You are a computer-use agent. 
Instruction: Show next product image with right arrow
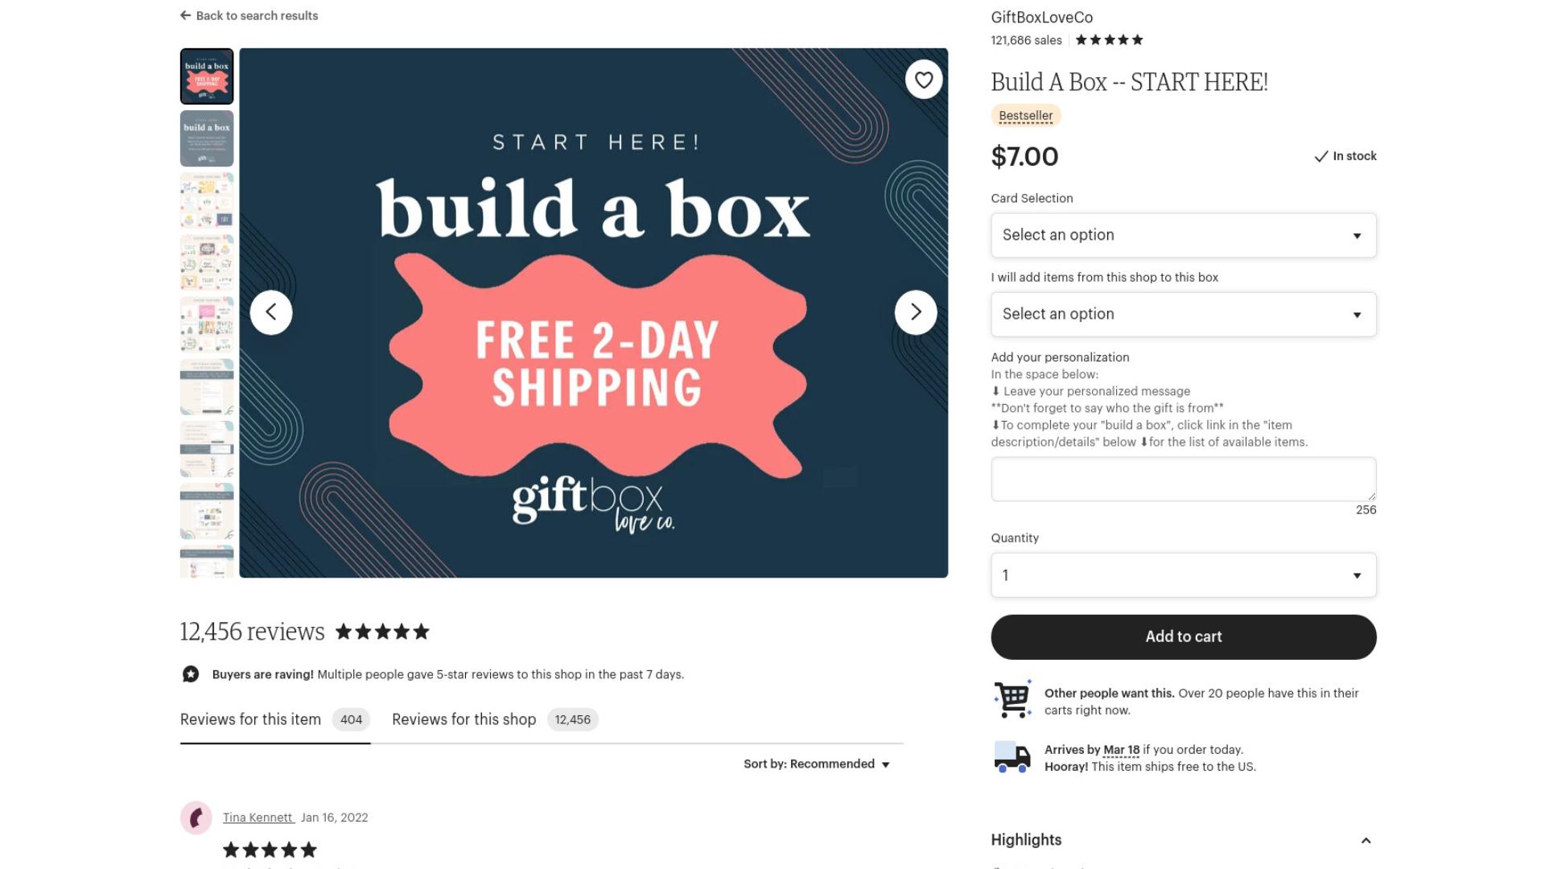[916, 312]
